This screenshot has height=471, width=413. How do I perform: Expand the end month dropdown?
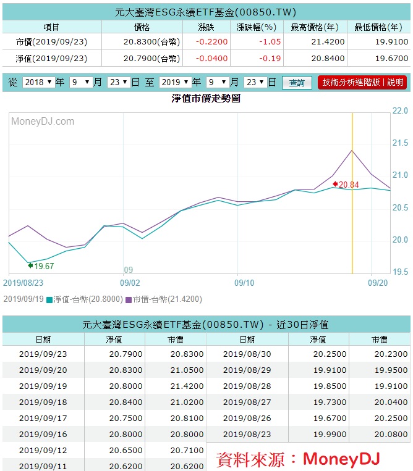pyautogui.click(x=218, y=83)
